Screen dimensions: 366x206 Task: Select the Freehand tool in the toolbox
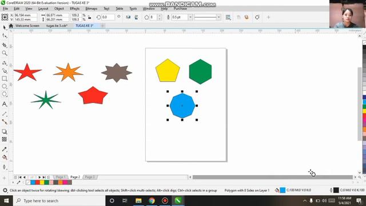click(x=5, y=63)
